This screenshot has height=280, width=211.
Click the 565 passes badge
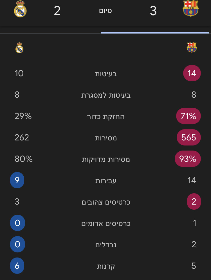pos(188,137)
